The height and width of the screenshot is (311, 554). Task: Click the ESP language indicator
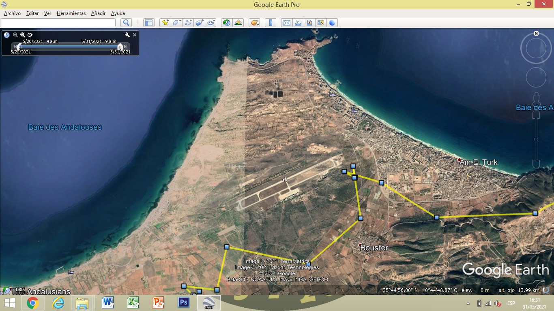point(511,303)
